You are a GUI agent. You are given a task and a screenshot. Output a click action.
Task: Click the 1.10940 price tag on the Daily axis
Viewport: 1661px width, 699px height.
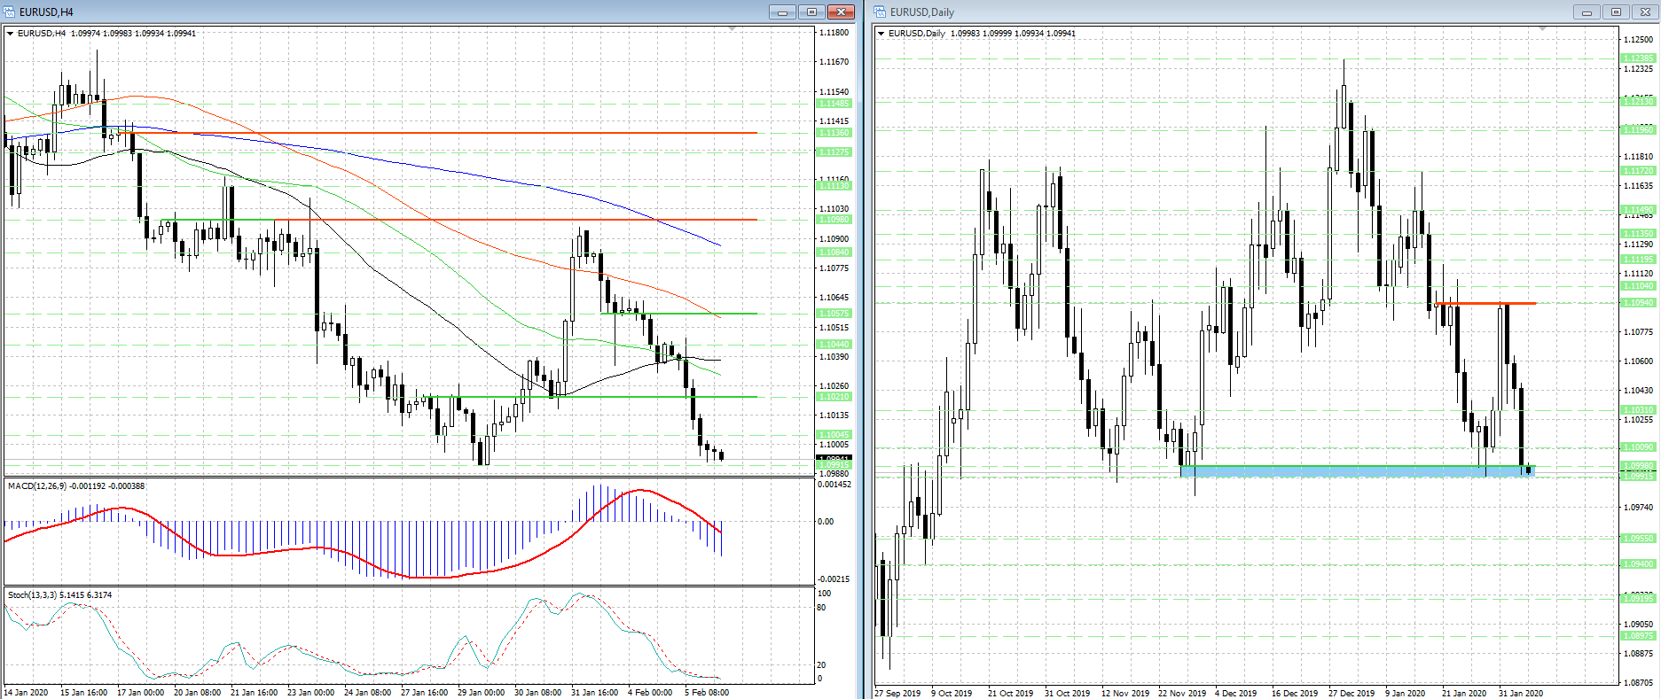click(1638, 303)
